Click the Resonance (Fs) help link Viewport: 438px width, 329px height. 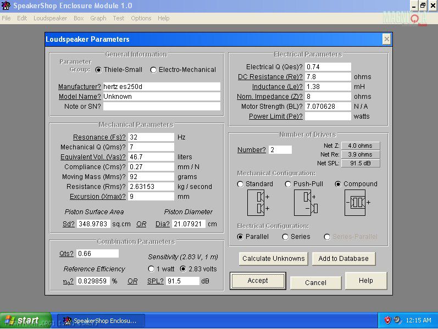tap(99, 137)
